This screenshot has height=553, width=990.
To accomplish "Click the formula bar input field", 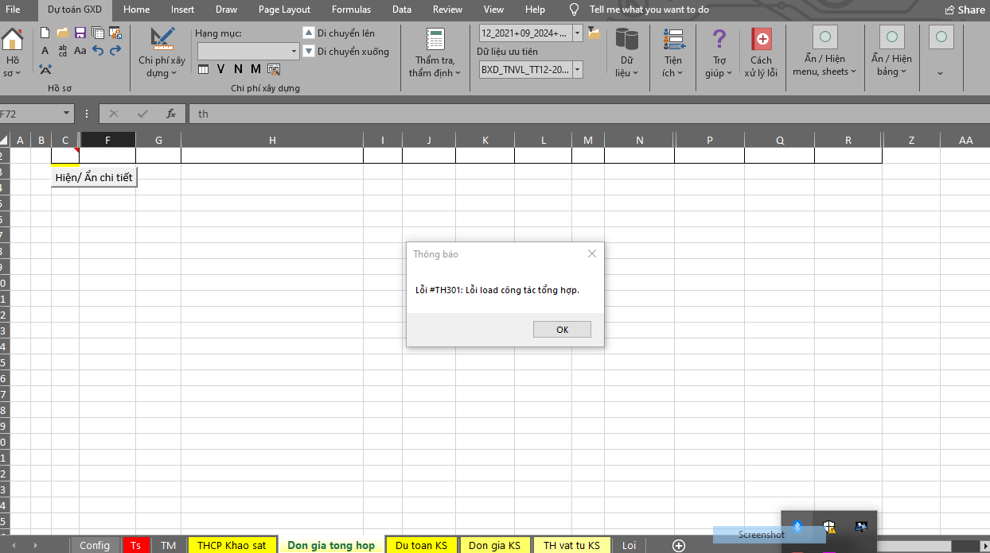I will 557,114.
